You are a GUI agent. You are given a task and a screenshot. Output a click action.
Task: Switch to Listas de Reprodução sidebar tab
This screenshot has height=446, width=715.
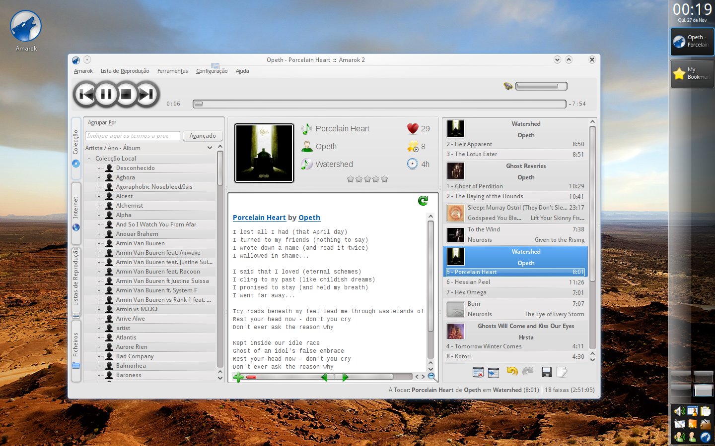76,282
